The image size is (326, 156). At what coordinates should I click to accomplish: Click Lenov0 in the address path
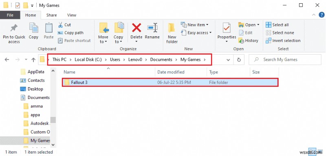[x=135, y=59]
